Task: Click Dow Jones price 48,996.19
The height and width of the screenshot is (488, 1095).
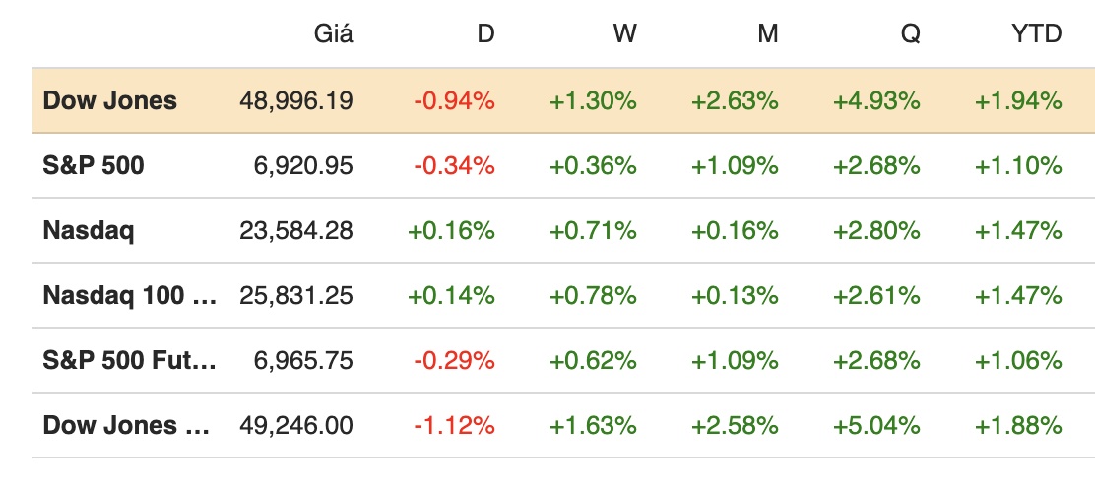Action: pyautogui.click(x=295, y=100)
